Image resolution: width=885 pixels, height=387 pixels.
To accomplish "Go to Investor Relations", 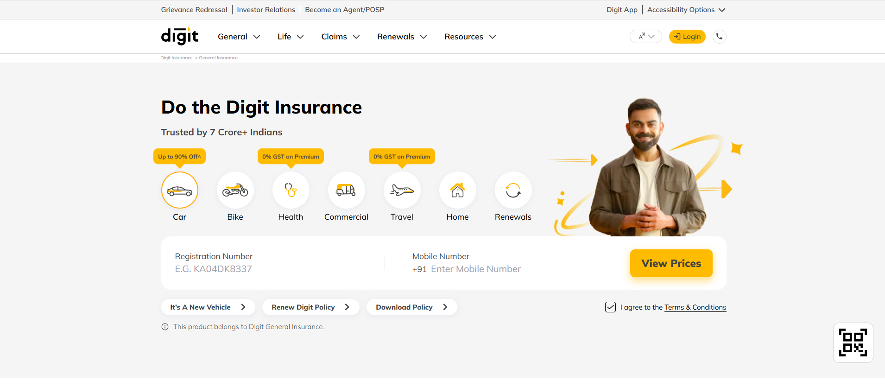I will 266,10.
